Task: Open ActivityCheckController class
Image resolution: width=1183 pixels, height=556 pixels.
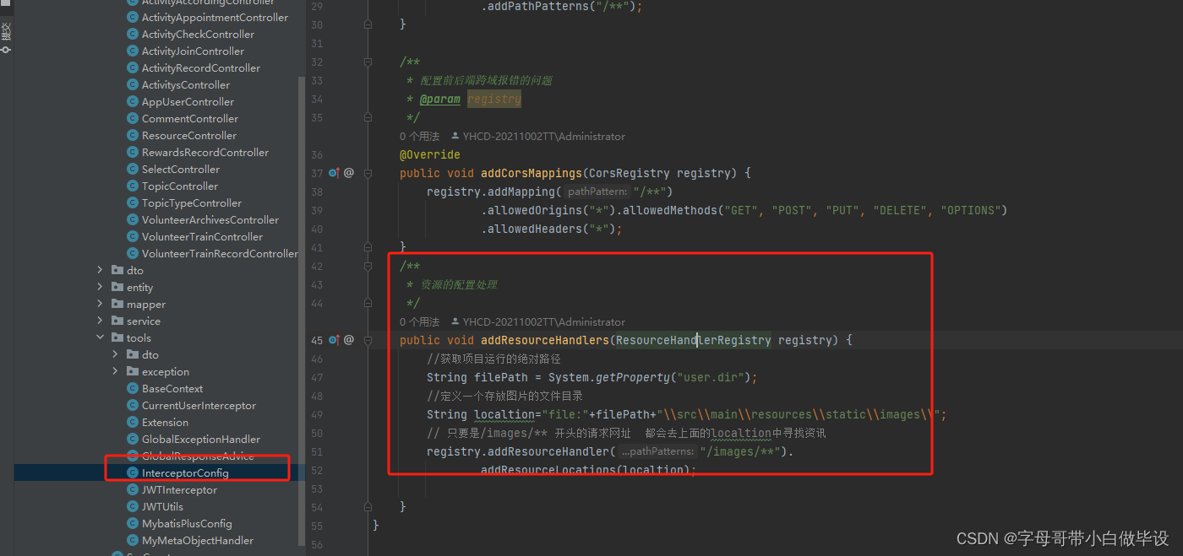Action: click(x=198, y=34)
